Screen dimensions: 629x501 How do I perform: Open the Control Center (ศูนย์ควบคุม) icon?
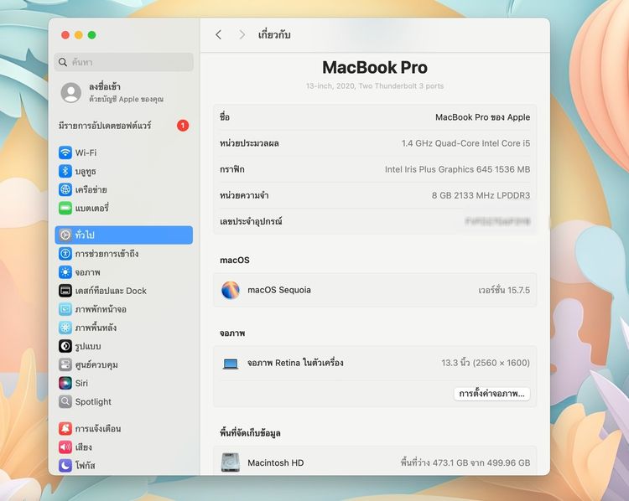65,364
